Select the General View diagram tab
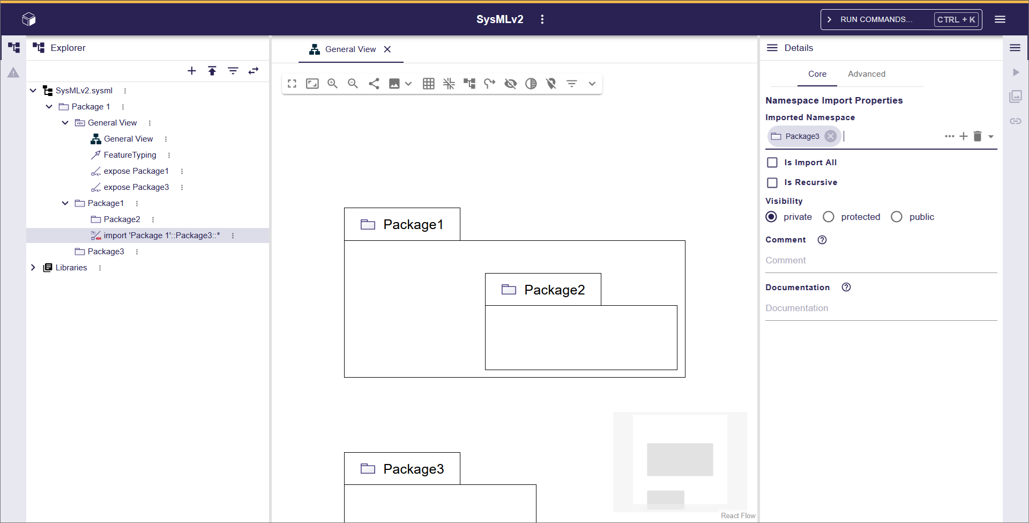Viewport: 1029px width, 523px height. click(x=350, y=49)
